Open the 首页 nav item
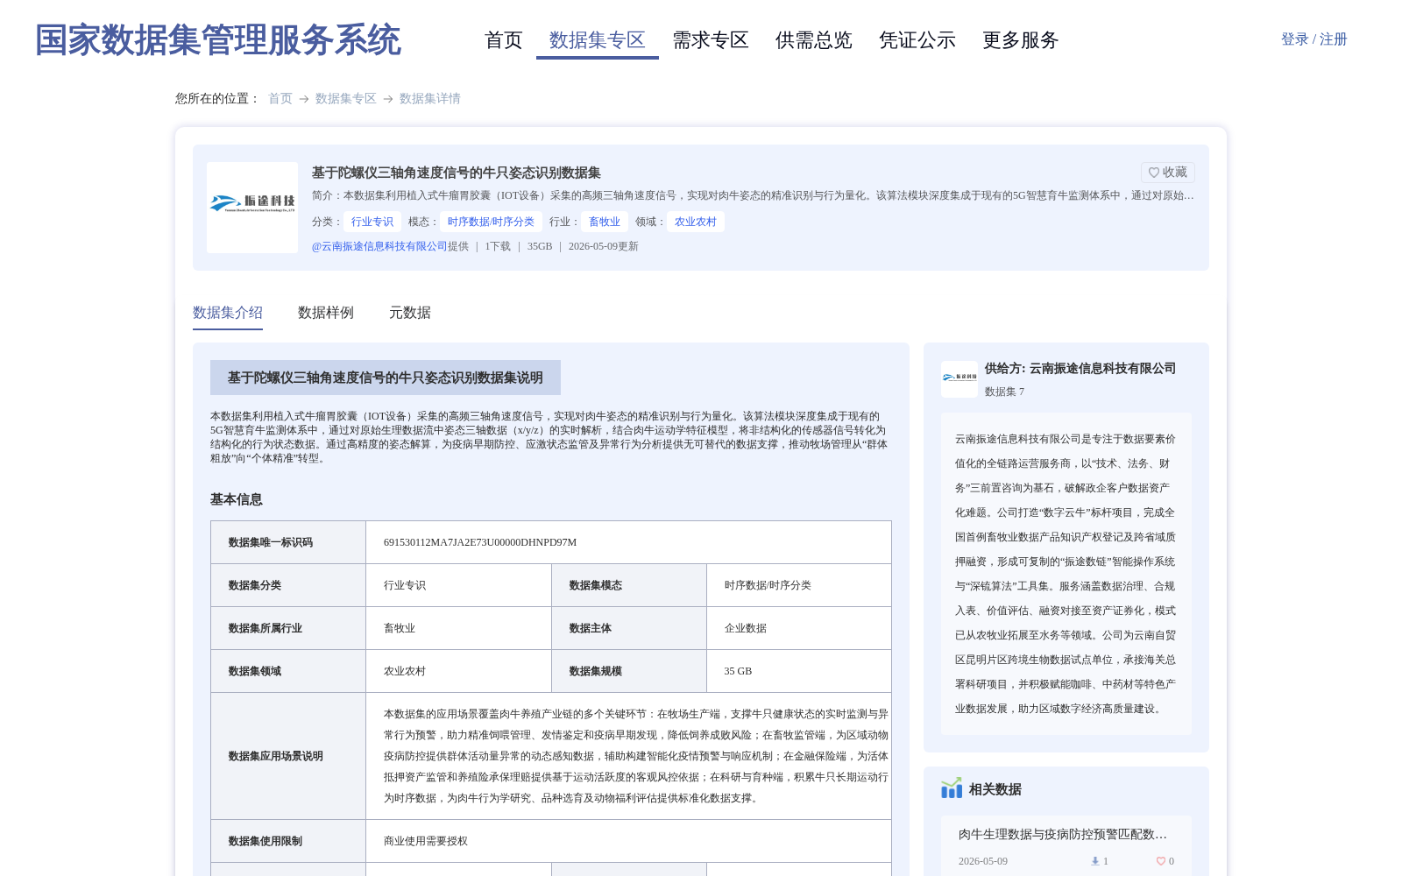Screen dimensions: 1402x876 click(x=504, y=40)
